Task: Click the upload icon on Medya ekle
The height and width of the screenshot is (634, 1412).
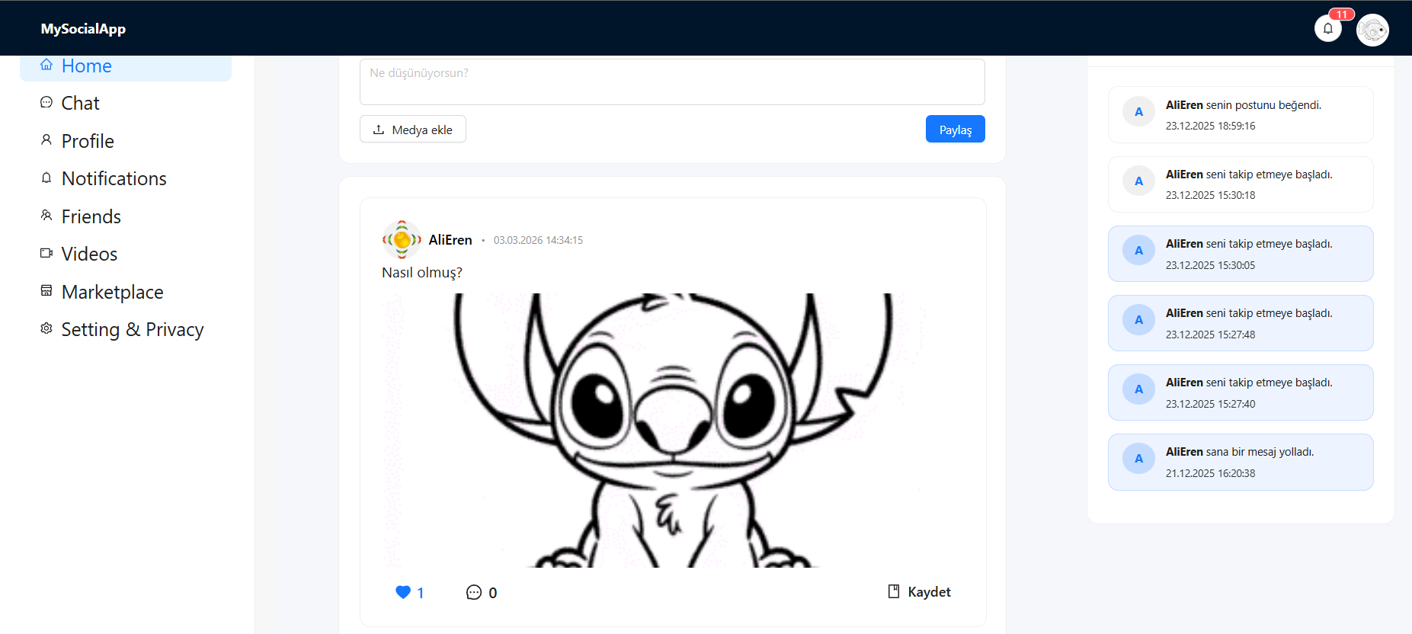Action: pos(379,130)
